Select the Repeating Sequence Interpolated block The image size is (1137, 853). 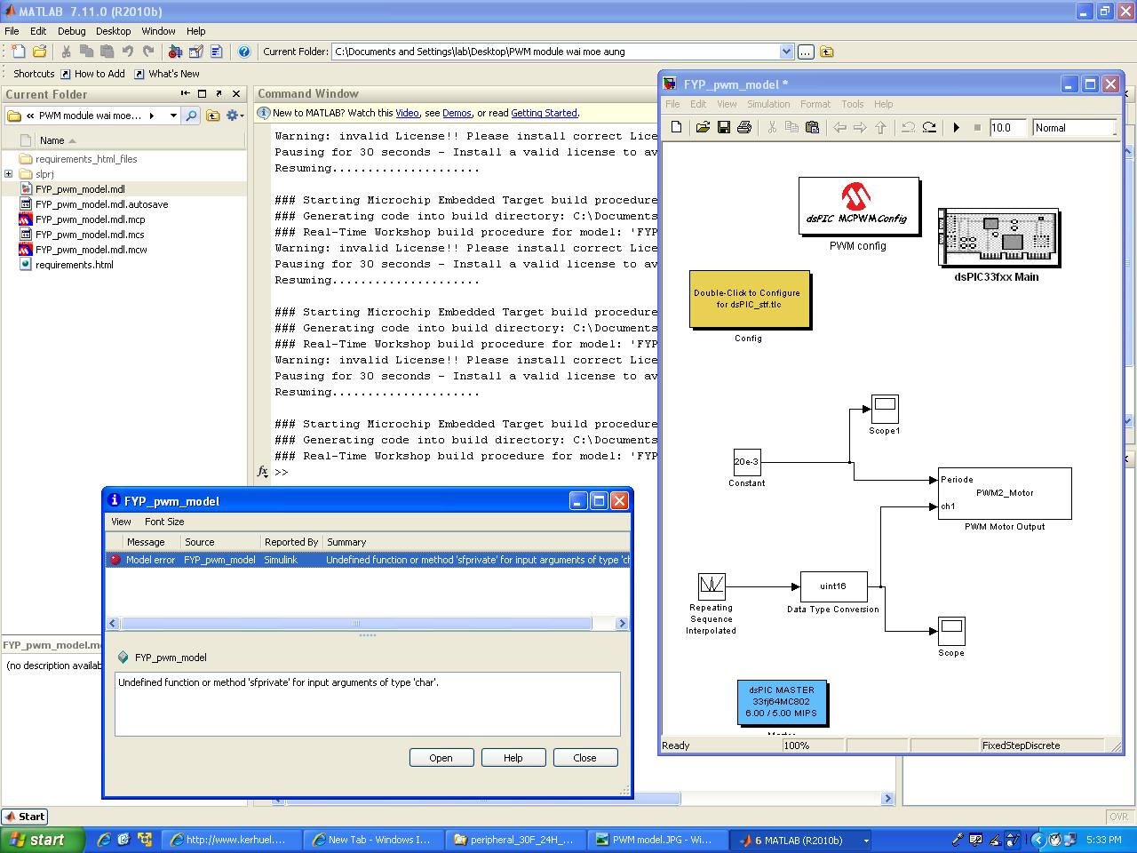point(712,586)
